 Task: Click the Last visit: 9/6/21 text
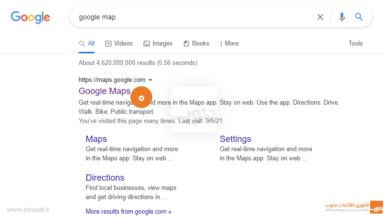tap(200, 121)
